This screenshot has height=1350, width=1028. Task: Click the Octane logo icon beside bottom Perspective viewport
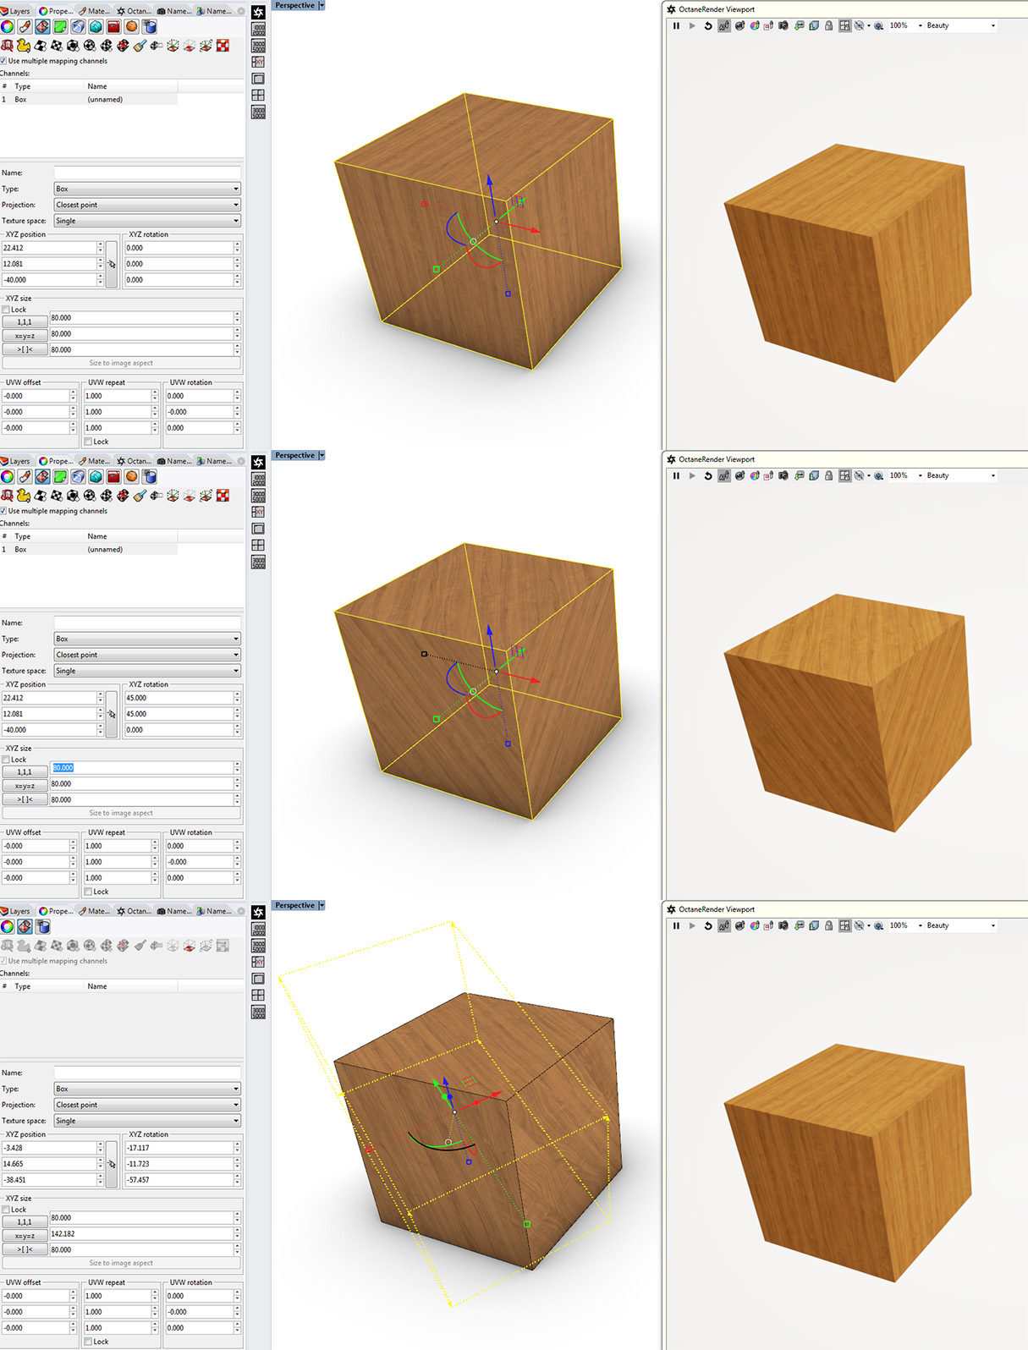point(259,913)
